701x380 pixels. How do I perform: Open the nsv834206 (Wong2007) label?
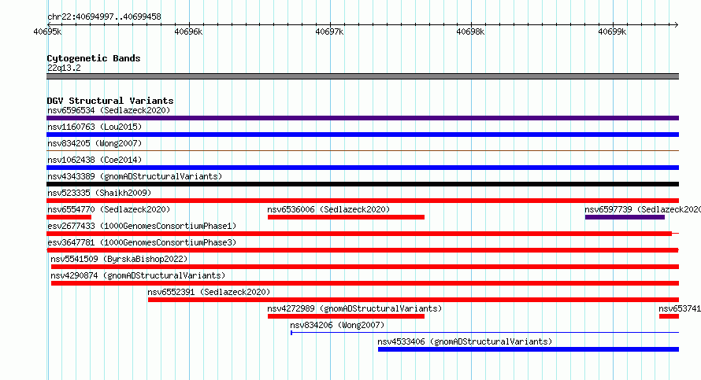[x=337, y=325]
